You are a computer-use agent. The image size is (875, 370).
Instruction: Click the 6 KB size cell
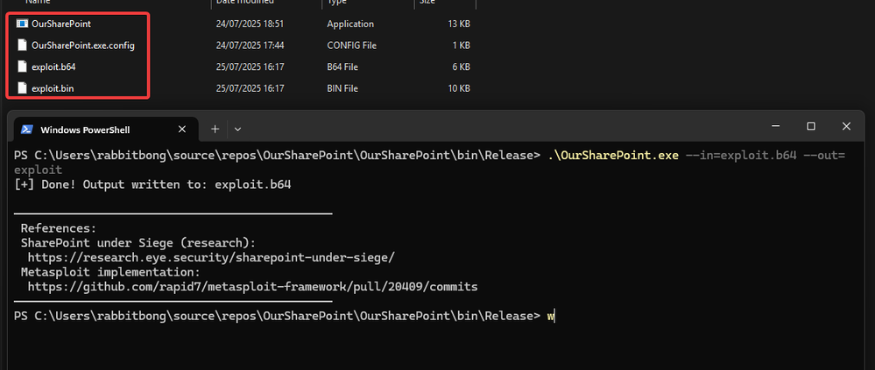(461, 66)
